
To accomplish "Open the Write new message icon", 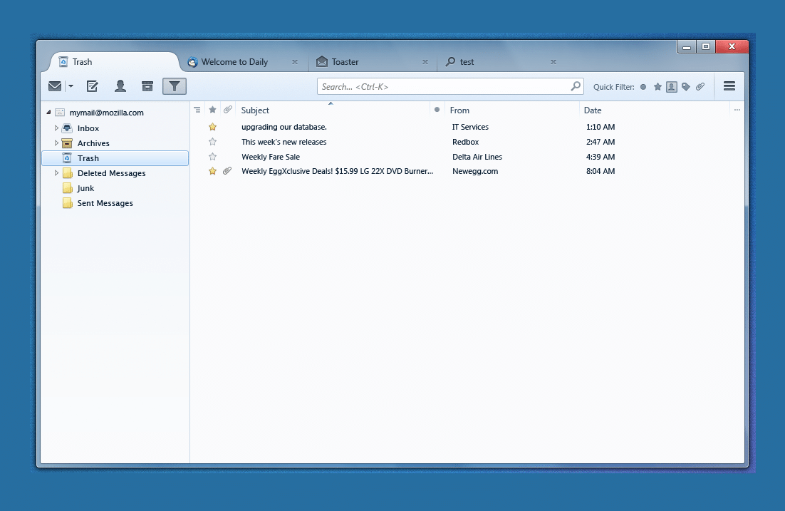I will click(x=92, y=86).
